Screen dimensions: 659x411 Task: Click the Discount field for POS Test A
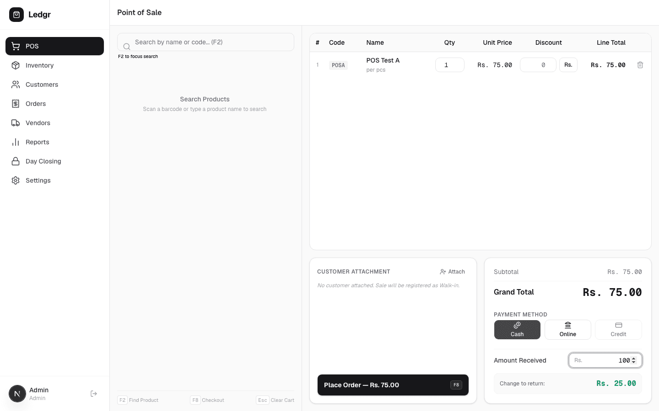(538, 65)
